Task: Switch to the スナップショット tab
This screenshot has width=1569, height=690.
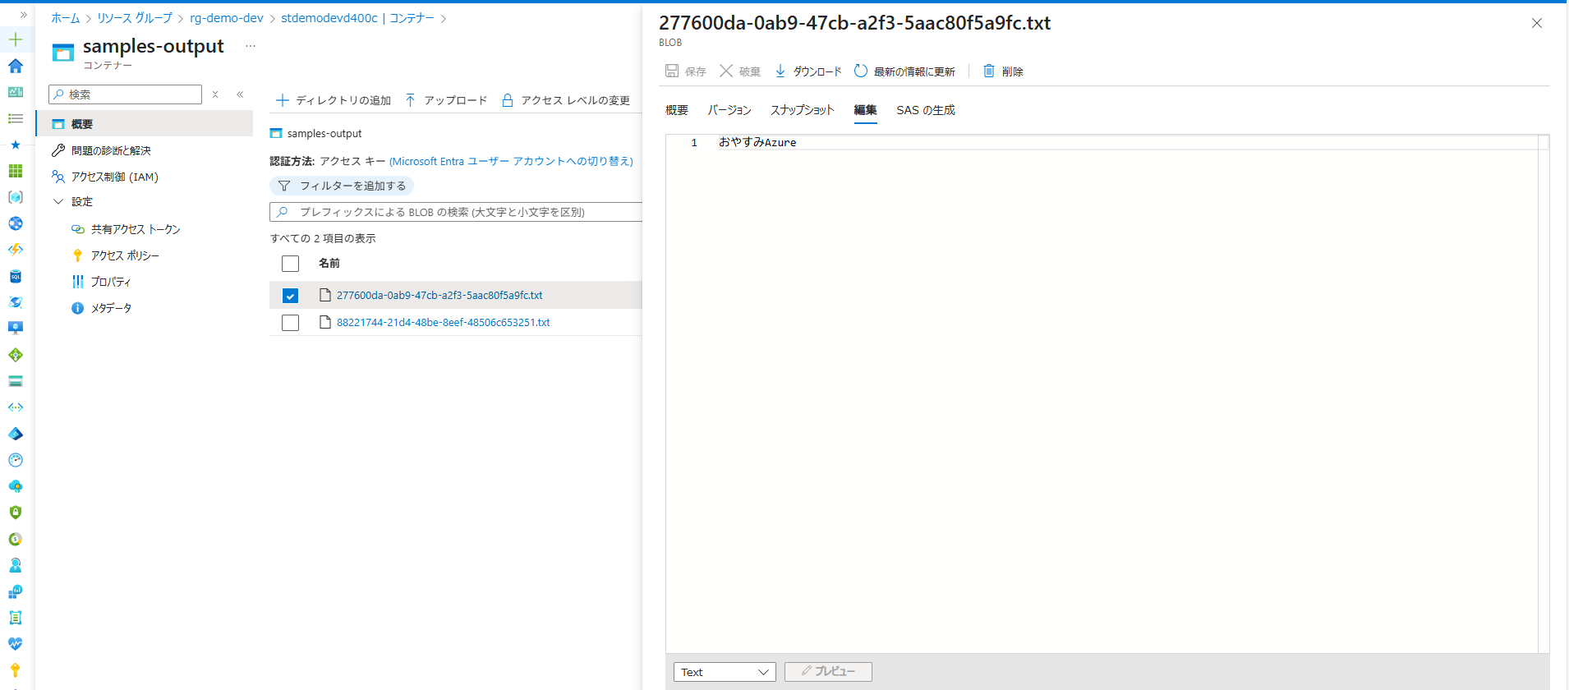Action: [803, 110]
